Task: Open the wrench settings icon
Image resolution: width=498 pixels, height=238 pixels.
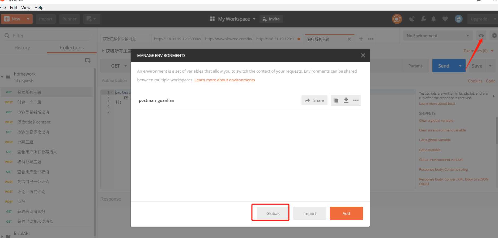Action: tap(424, 19)
